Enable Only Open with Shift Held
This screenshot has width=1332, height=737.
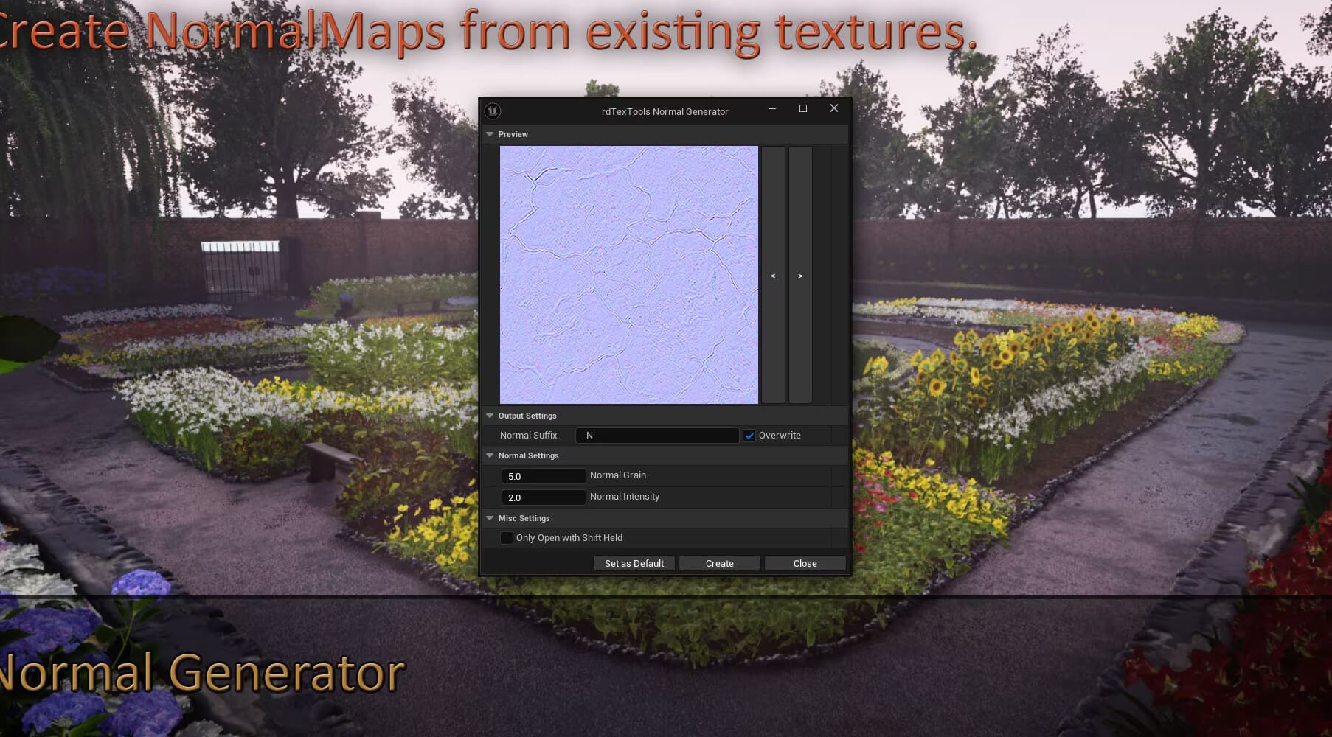click(x=507, y=538)
